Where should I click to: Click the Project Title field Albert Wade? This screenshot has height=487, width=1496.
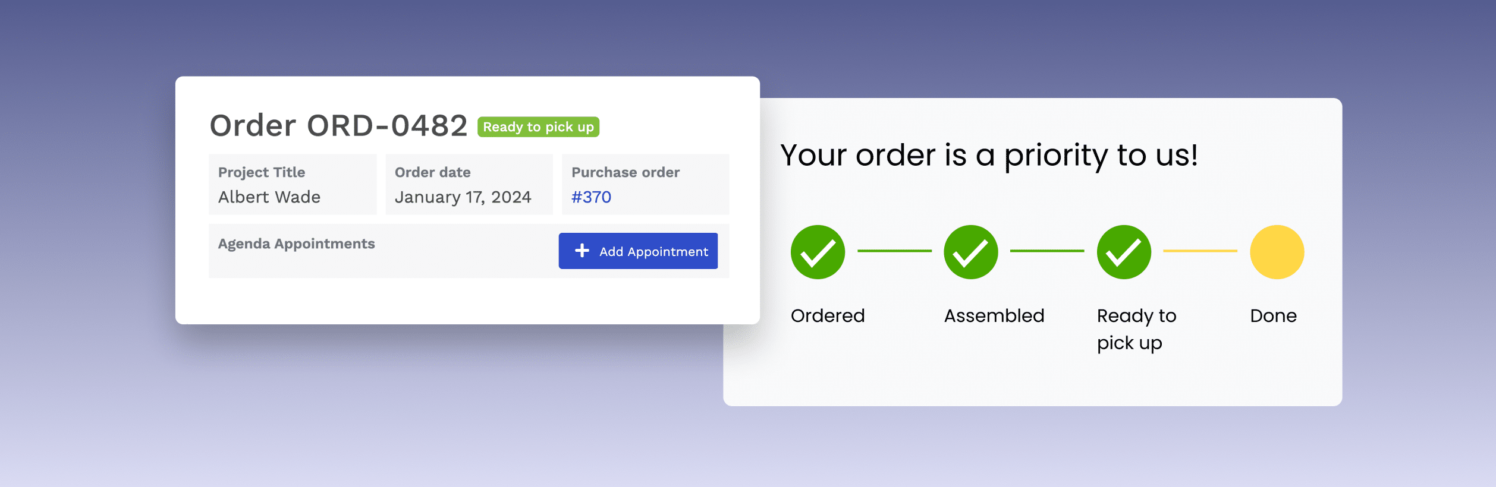coord(293,184)
